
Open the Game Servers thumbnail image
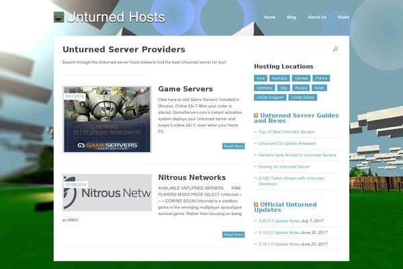(107, 120)
